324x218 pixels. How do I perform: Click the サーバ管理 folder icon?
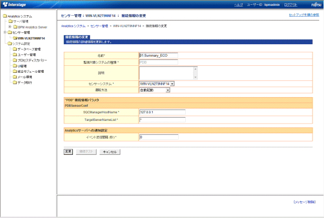pyautogui.click(x=11, y=21)
